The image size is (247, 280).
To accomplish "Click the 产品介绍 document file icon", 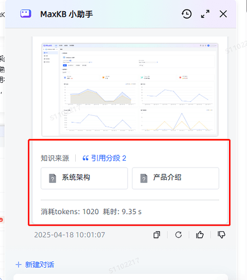I will click(x=144, y=178).
